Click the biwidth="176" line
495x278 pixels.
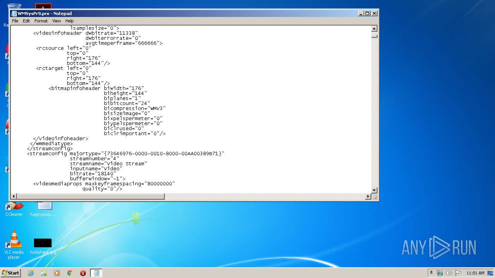coord(124,88)
